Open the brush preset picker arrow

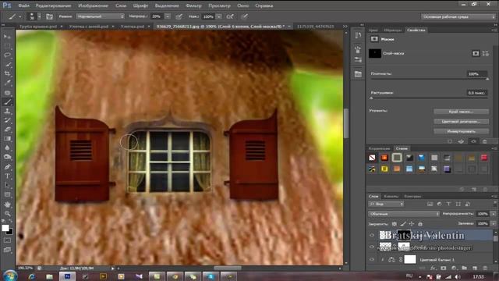point(40,16)
